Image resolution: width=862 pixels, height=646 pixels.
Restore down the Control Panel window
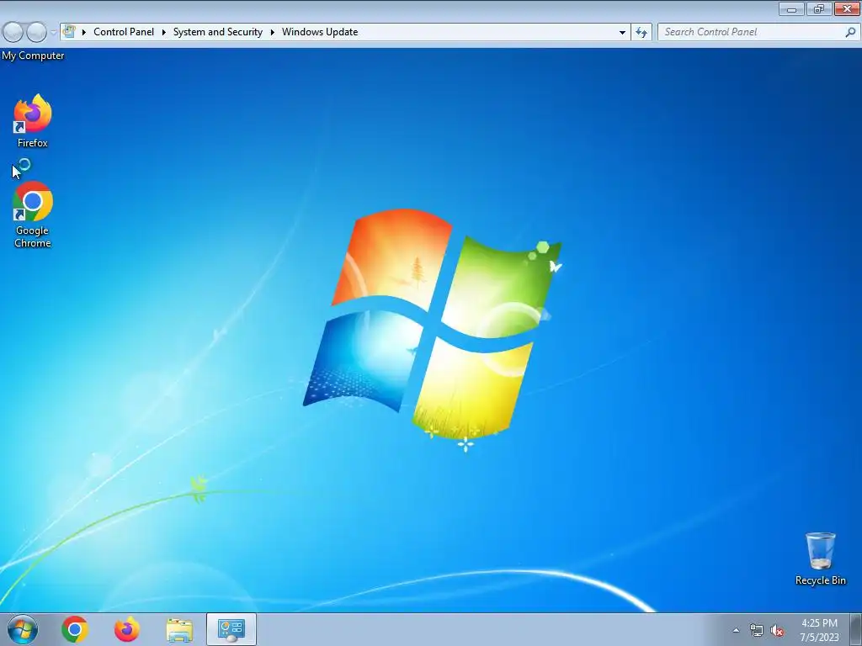[819, 8]
